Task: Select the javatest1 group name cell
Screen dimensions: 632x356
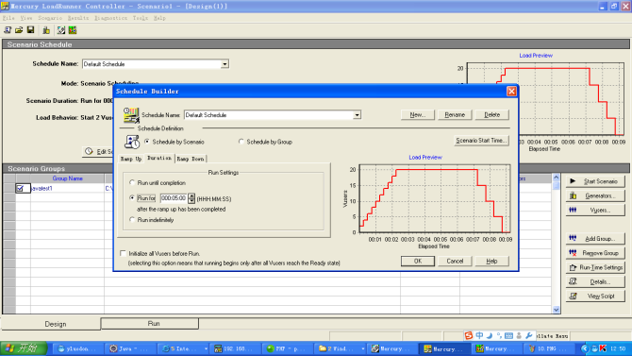Action: click(x=67, y=189)
